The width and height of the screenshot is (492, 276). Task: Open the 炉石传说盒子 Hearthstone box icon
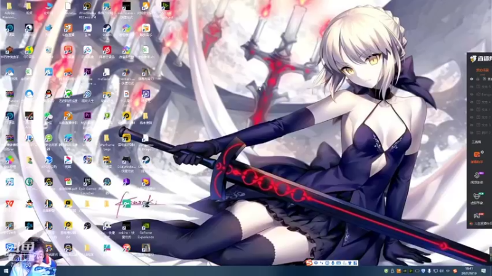point(9,50)
